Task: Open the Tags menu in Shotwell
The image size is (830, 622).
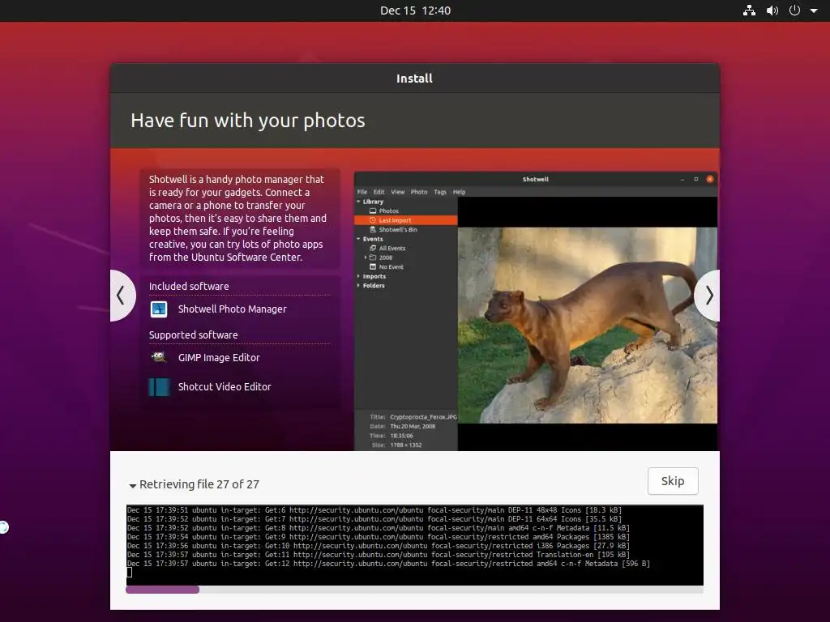Action: tap(440, 192)
